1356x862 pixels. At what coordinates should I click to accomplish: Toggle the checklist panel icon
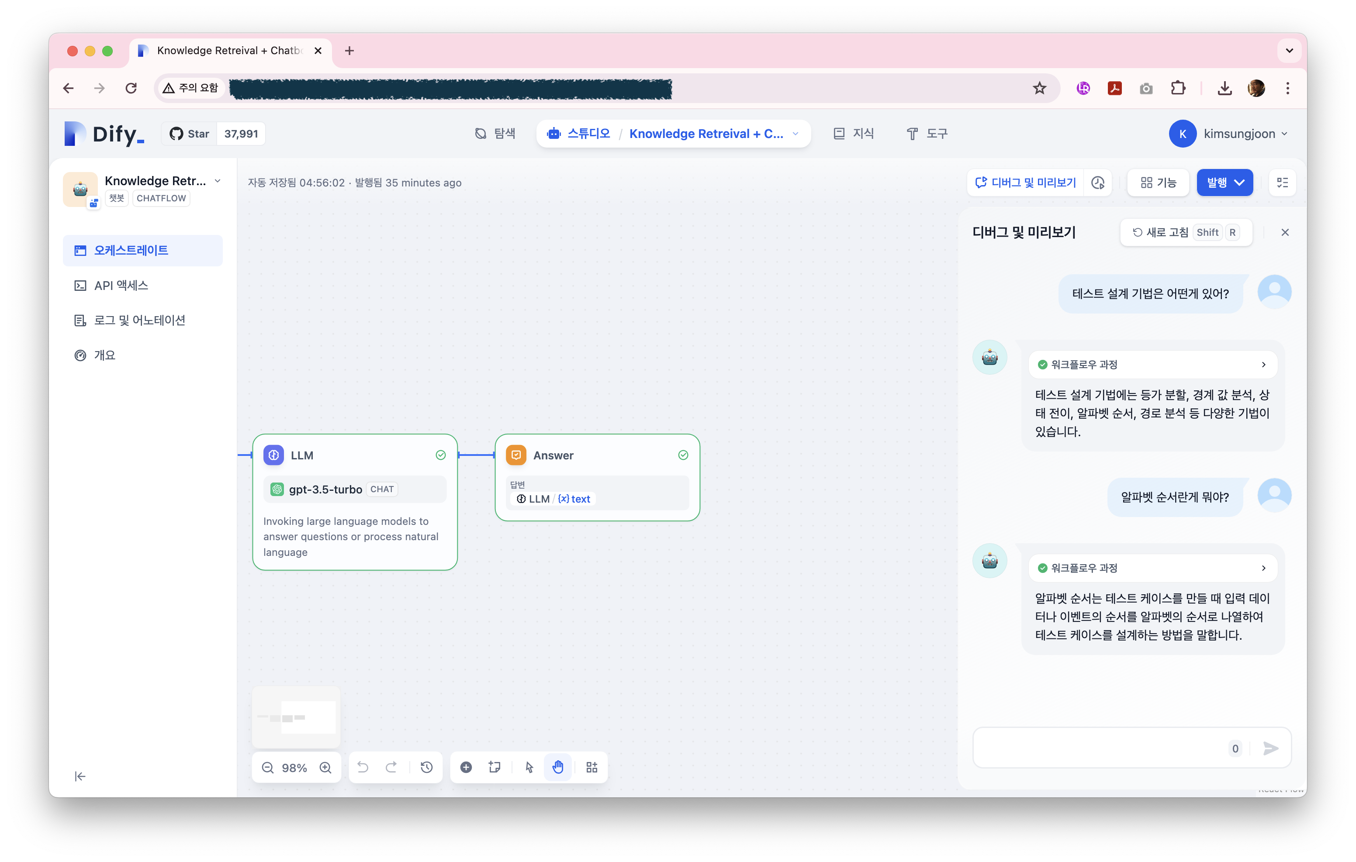[x=1282, y=183]
